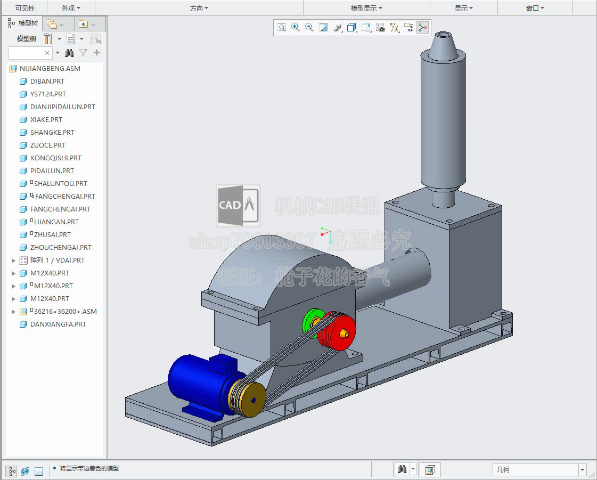
Task: Click the repaint icon on graphics toolbar
Action: (323, 27)
